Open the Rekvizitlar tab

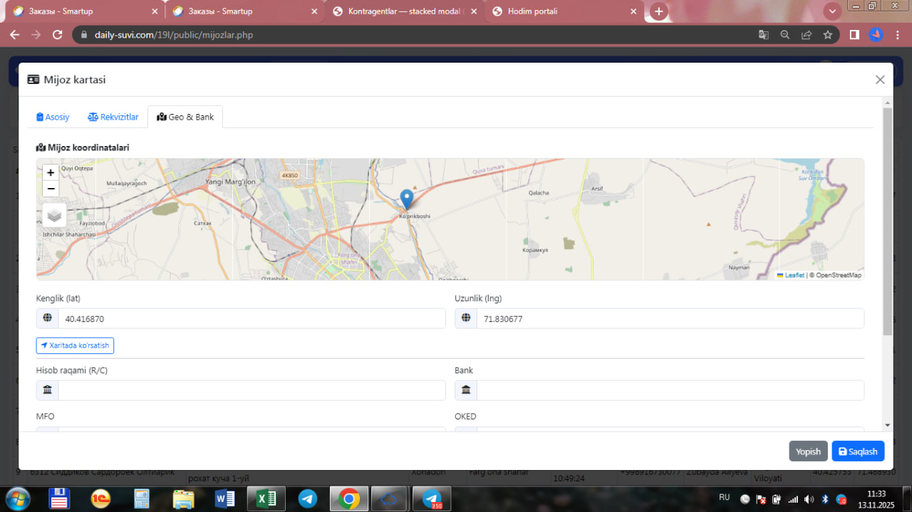click(x=113, y=117)
